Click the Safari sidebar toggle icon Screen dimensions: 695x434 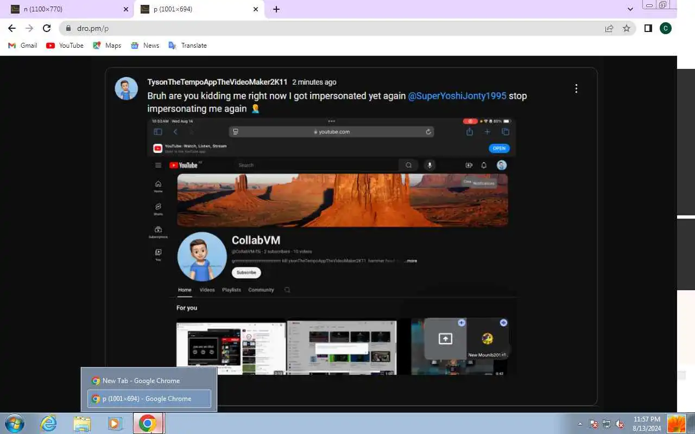click(x=158, y=132)
